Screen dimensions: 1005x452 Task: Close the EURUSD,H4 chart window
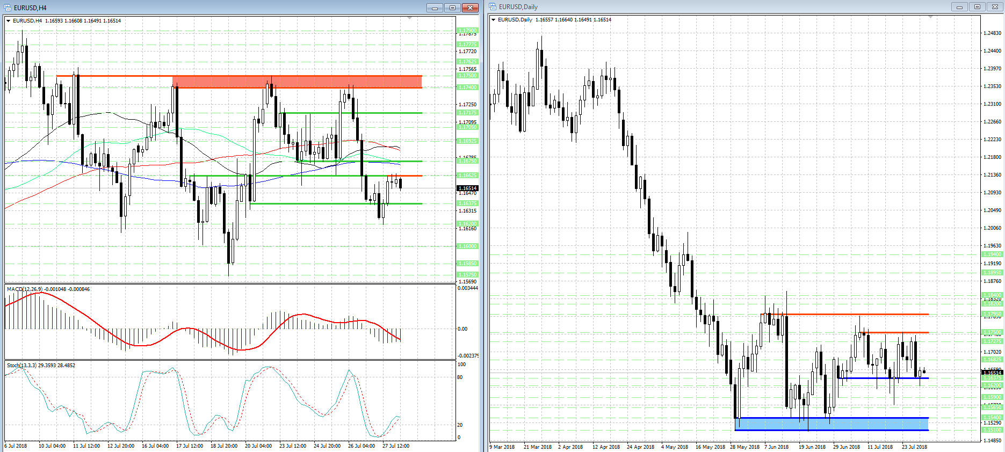(x=470, y=8)
